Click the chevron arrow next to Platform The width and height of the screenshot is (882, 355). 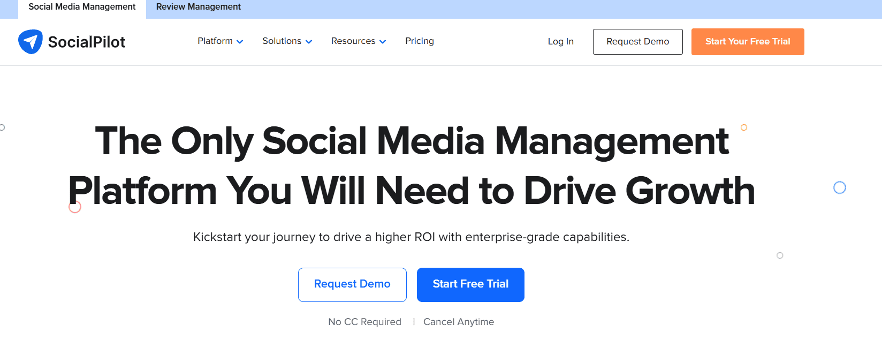240,42
